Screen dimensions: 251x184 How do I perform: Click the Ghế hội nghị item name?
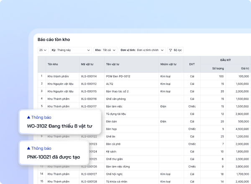click(114, 174)
